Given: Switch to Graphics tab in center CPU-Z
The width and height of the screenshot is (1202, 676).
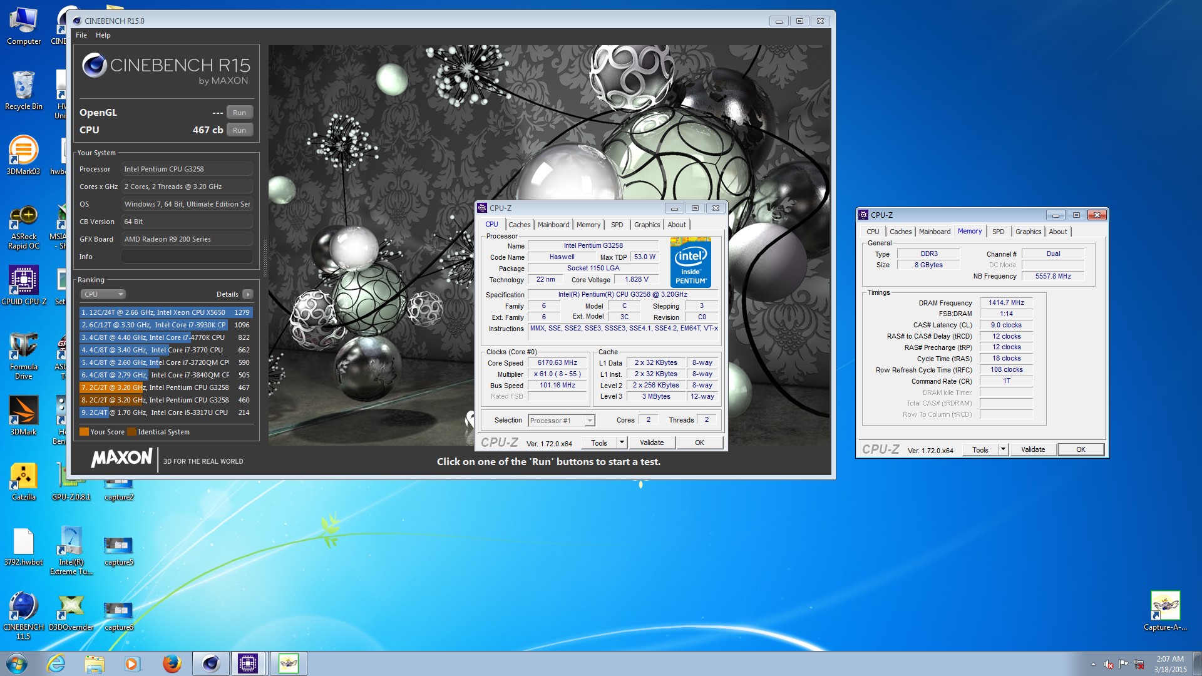Looking at the screenshot, I should tap(647, 225).
